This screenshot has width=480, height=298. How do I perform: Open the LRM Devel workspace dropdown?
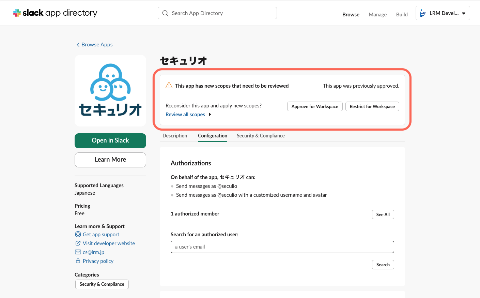(x=443, y=13)
